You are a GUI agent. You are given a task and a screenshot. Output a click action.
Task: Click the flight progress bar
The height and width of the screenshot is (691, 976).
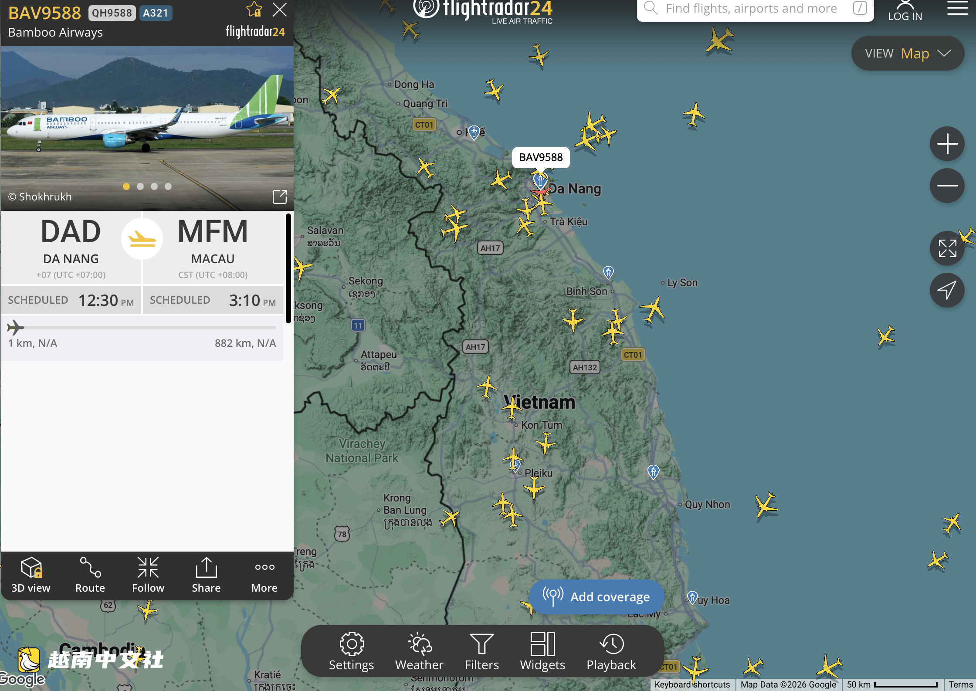tap(142, 327)
